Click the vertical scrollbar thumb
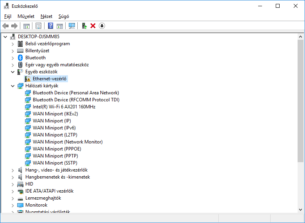The width and height of the screenshot is (305, 223). point(301,101)
